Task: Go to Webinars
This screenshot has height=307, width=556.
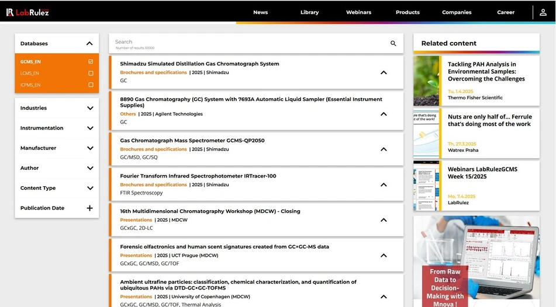Action: [x=358, y=12]
